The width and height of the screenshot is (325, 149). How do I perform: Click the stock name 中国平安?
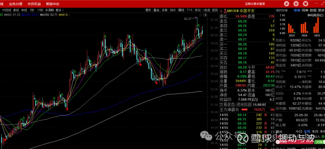tap(247, 11)
